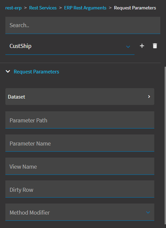Navigate to rest-erp breadcrumb

(13, 8)
